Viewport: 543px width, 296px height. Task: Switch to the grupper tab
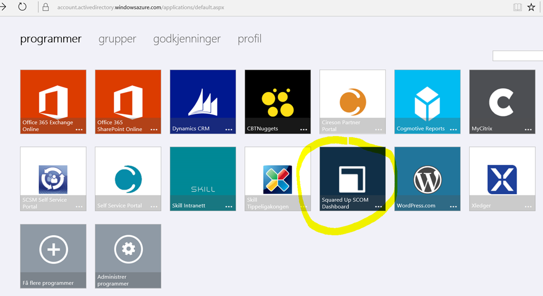point(118,39)
